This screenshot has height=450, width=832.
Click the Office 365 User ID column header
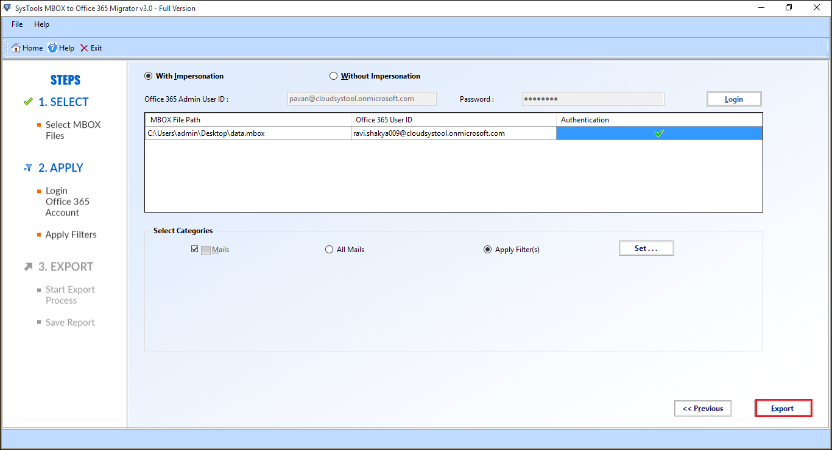point(454,120)
